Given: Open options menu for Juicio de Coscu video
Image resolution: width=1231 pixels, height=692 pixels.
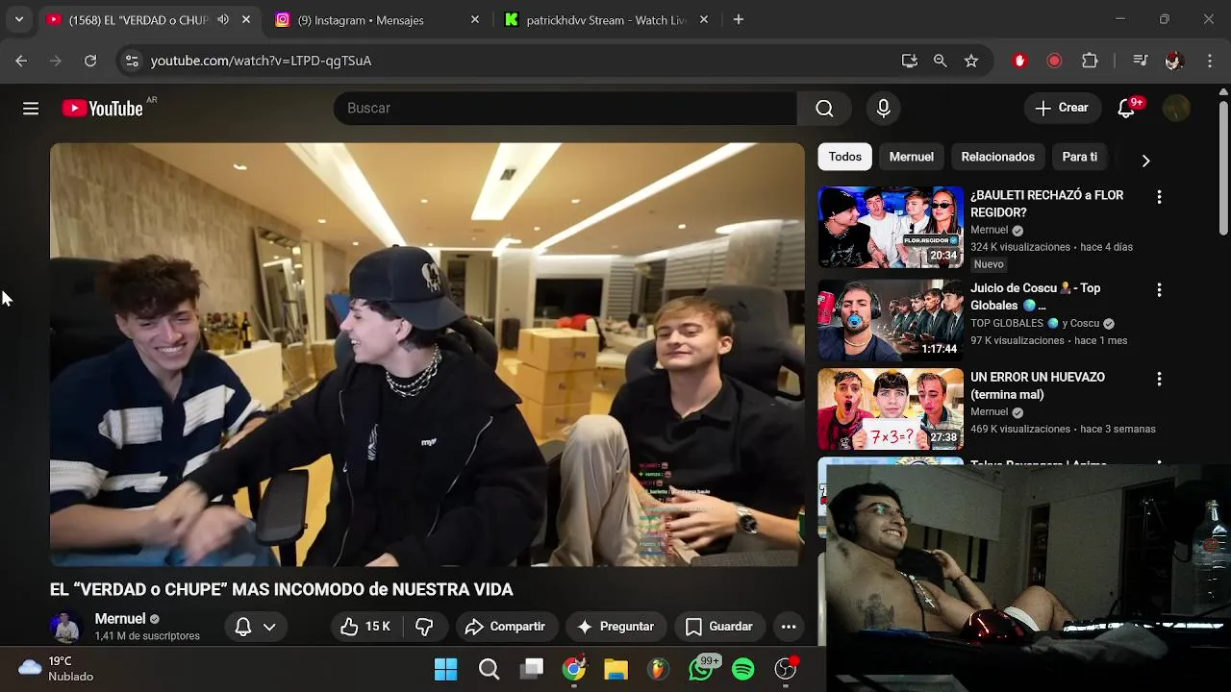Looking at the screenshot, I should pos(1159,289).
